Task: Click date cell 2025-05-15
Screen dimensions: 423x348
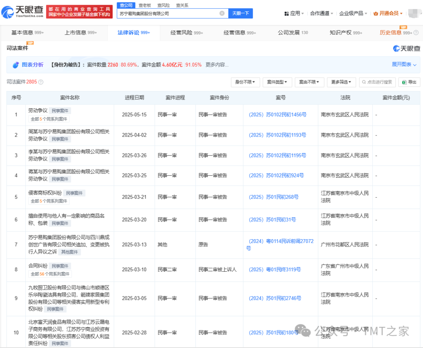Action: click(x=134, y=115)
